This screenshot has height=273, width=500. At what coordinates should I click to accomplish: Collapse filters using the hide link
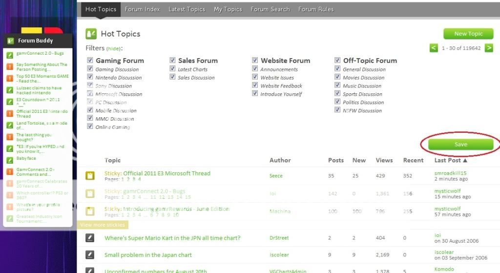(x=113, y=49)
